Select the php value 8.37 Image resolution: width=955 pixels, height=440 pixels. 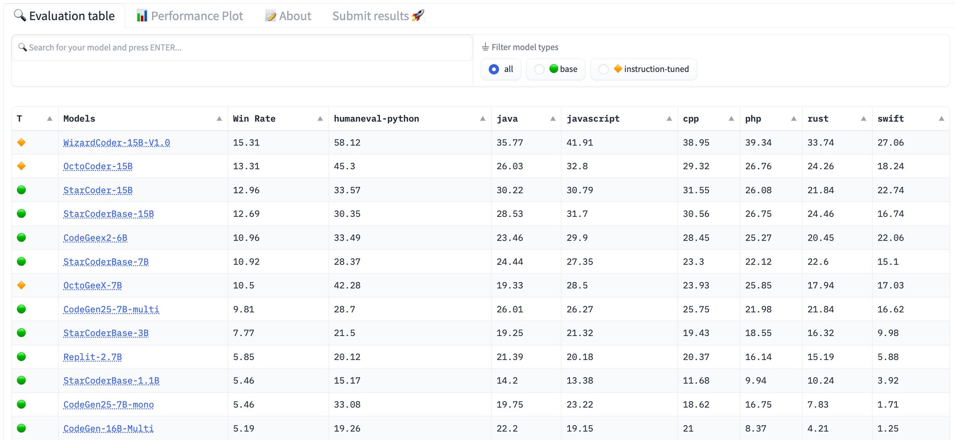[755, 428]
